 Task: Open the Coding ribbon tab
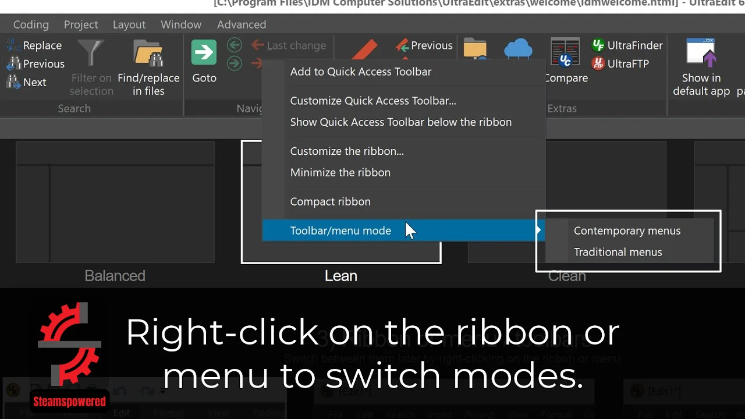pos(31,24)
